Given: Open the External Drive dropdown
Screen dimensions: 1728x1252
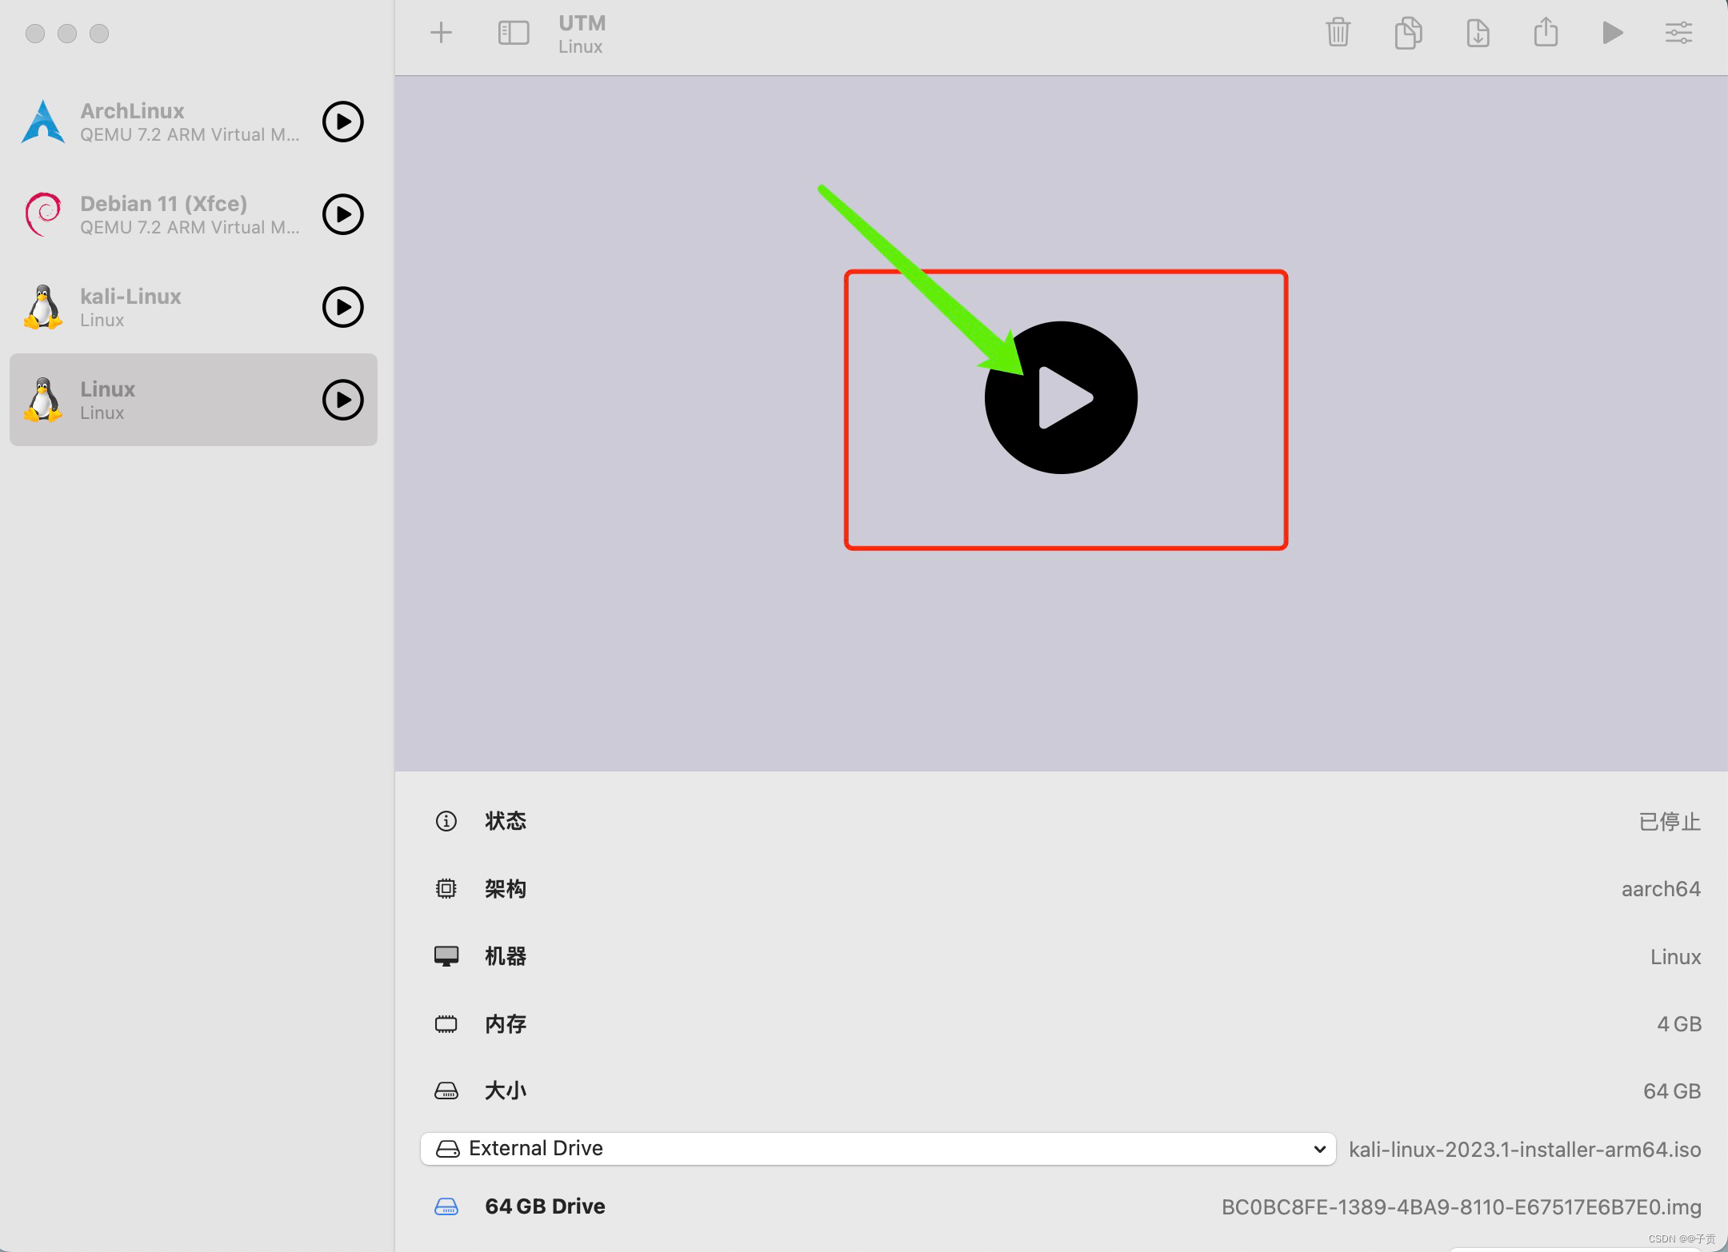Looking at the screenshot, I should pos(878,1149).
